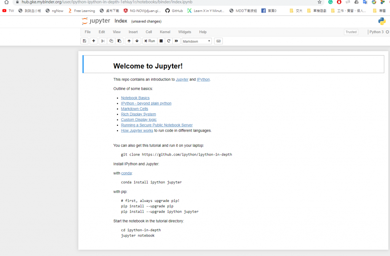
Task: Open the Insert menu
Action: click(133, 32)
